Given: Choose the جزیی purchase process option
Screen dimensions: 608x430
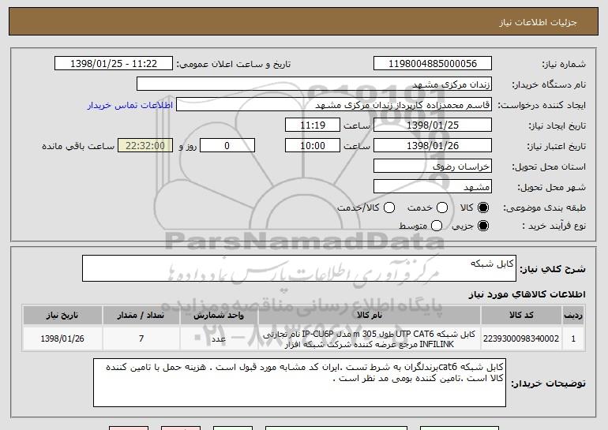Looking at the screenshot, I should point(483,226).
